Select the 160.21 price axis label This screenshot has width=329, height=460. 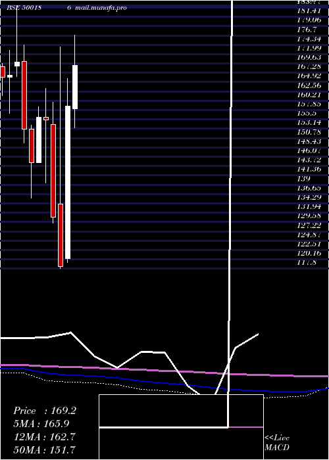point(309,95)
